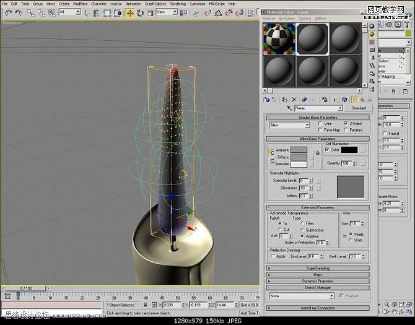Toggle the Window/Crossing selection icon

(x=118, y=13)
